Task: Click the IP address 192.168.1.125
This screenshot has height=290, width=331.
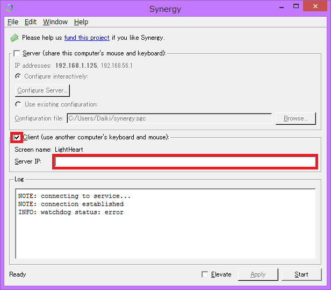Action: 76,66
